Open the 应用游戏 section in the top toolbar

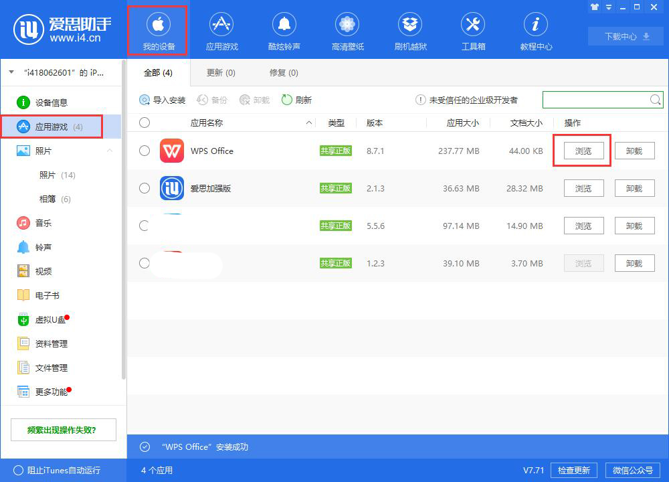[221, 29]
